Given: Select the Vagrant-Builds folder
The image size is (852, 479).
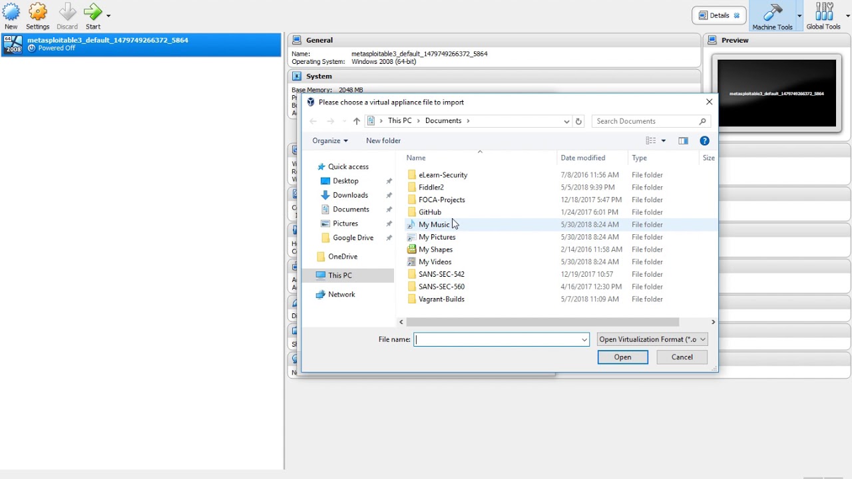Looking at the screenshot, I should (441, 299).
